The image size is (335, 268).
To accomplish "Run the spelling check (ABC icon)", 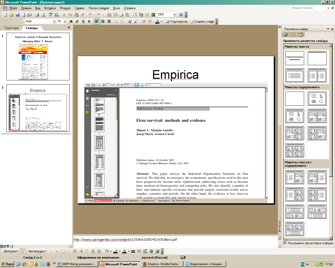I will [51, 15].
